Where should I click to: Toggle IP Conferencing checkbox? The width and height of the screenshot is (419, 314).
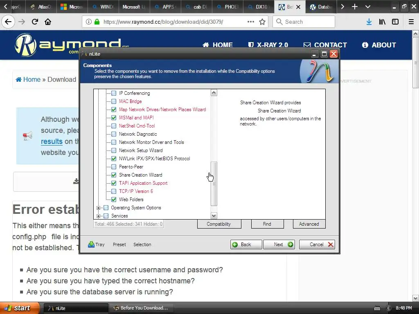[x=114, y=93]
